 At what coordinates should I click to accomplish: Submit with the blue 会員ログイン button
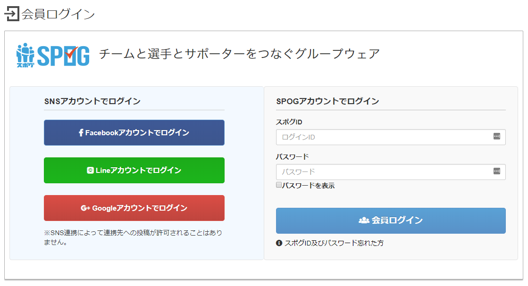pyautogui.click(x=391, y=221)
